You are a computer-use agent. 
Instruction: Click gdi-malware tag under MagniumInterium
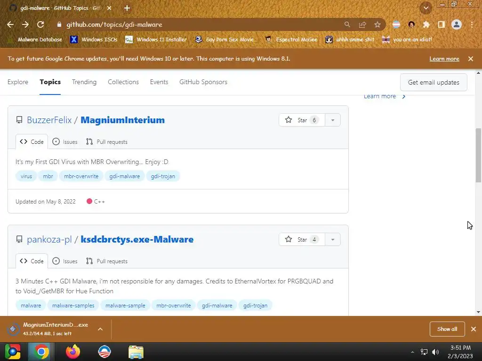(x=124, y=176)
